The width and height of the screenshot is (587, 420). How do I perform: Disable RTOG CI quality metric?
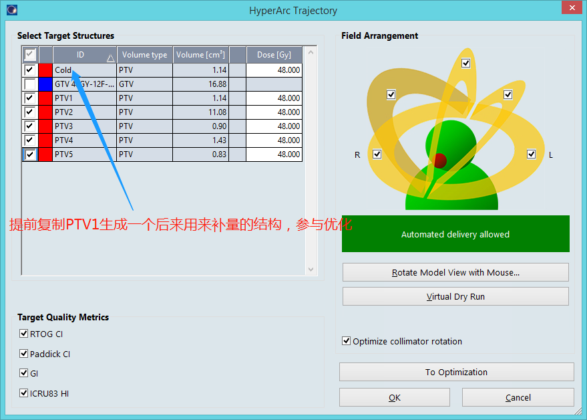(23, 333)
